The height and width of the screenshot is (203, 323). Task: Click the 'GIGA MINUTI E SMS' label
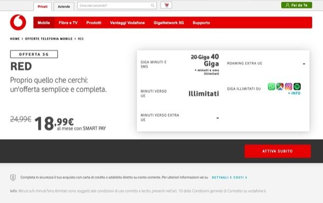pos(154,64)
